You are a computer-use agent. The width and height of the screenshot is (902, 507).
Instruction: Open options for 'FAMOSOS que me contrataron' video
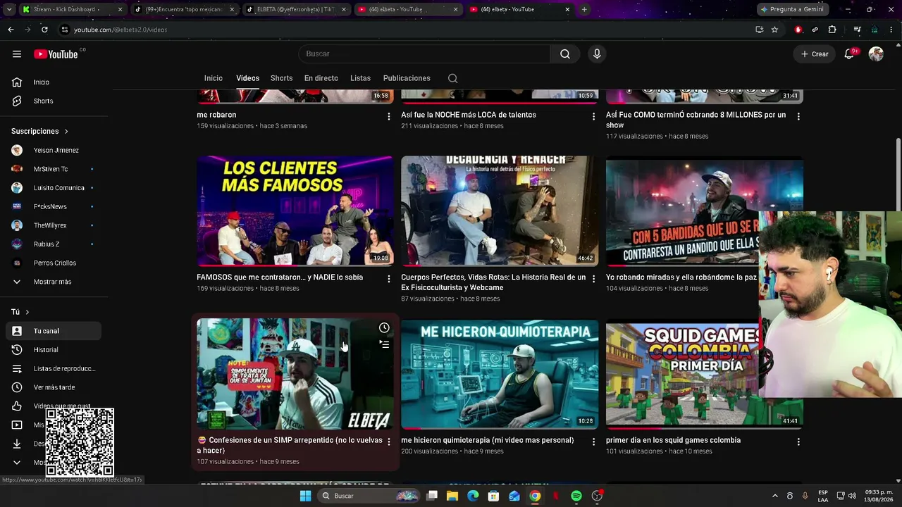[x=388, y=279]
